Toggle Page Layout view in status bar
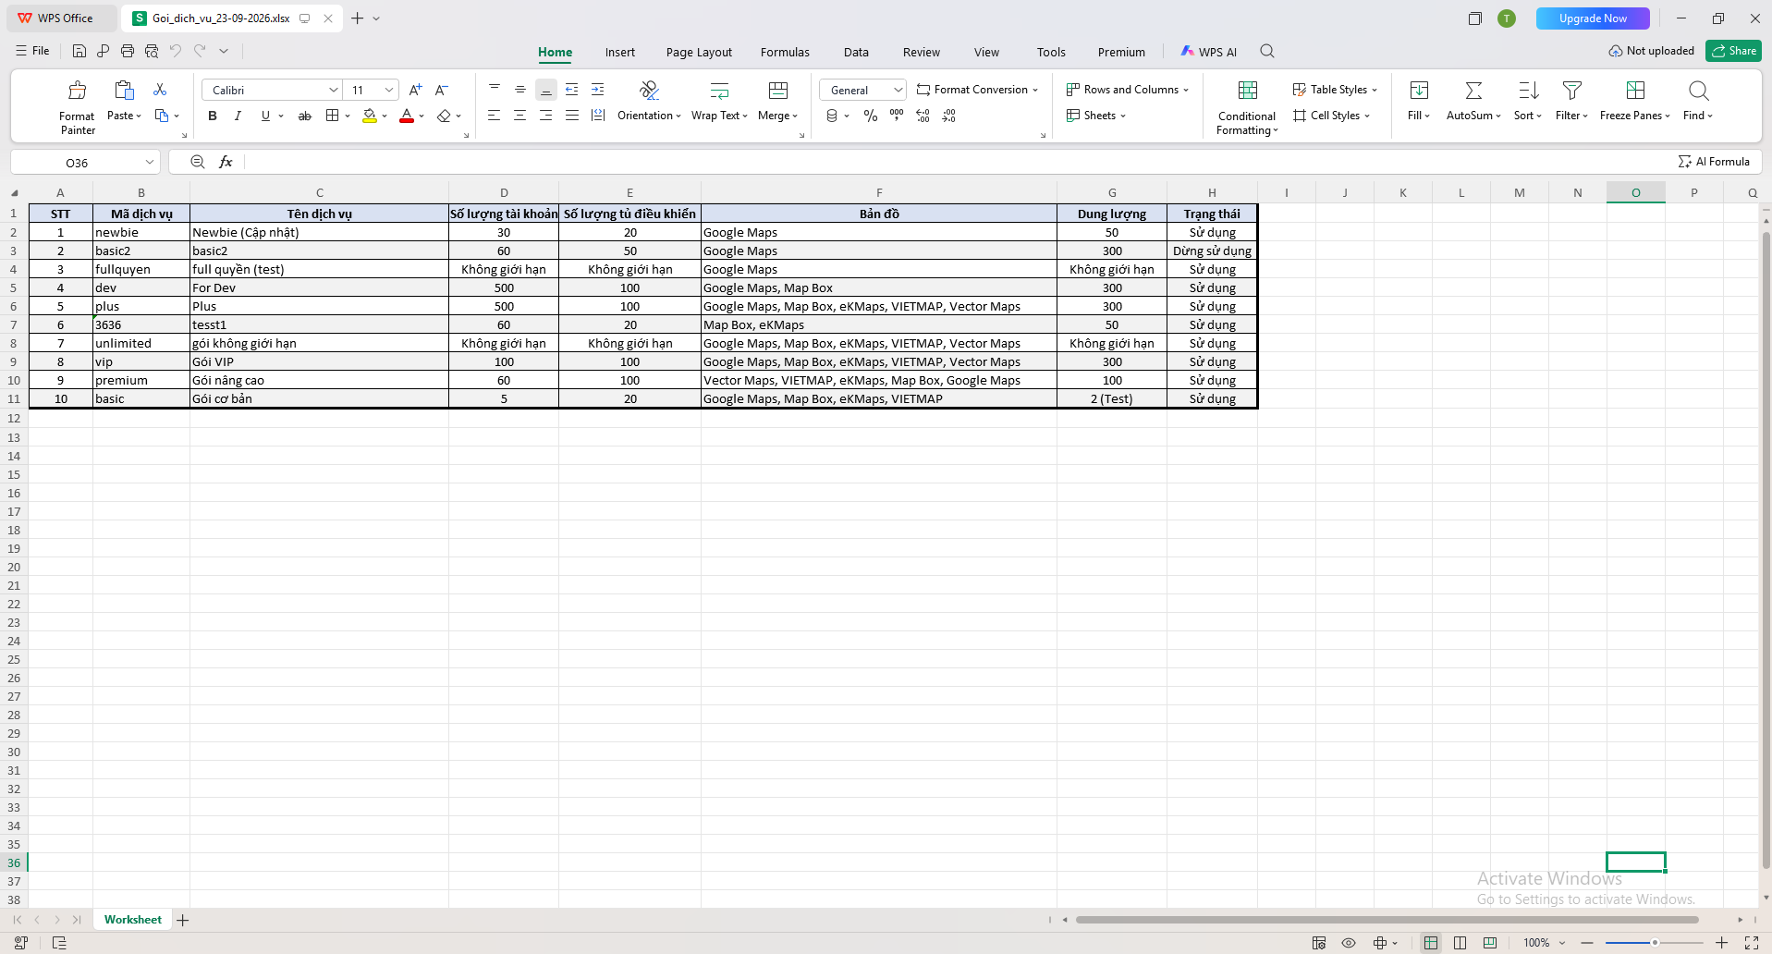The height and width of the screenshot is (954, 1772). pyautogui.click(x=1460, y=943)
